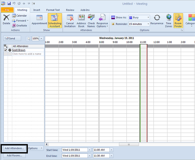Screen dimensions: 195x160
Task: Uncheck the Scott Brown attendee checkbox
Action: click(6, 50)
